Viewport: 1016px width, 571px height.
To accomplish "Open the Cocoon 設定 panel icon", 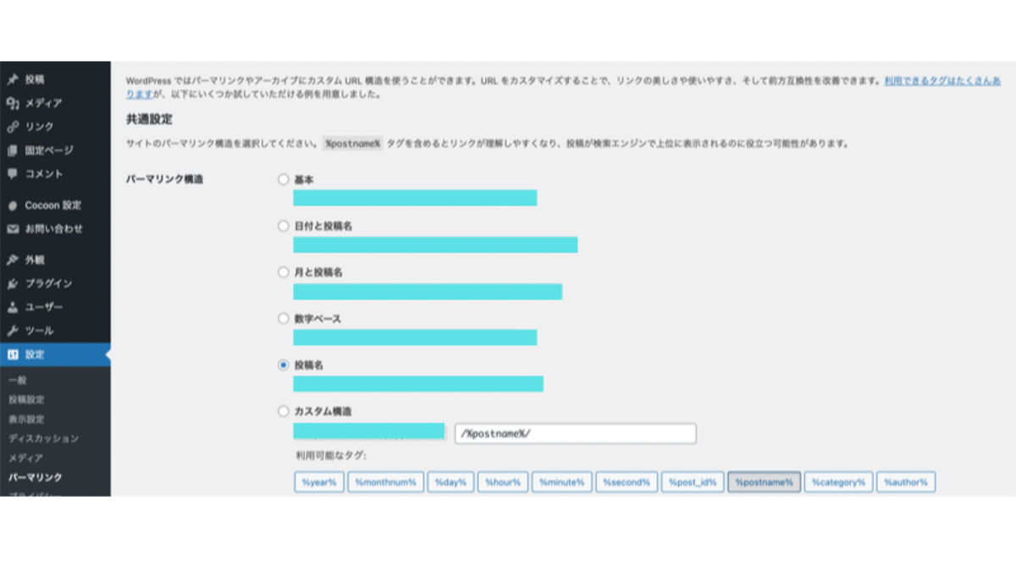I will pos(14,205).
